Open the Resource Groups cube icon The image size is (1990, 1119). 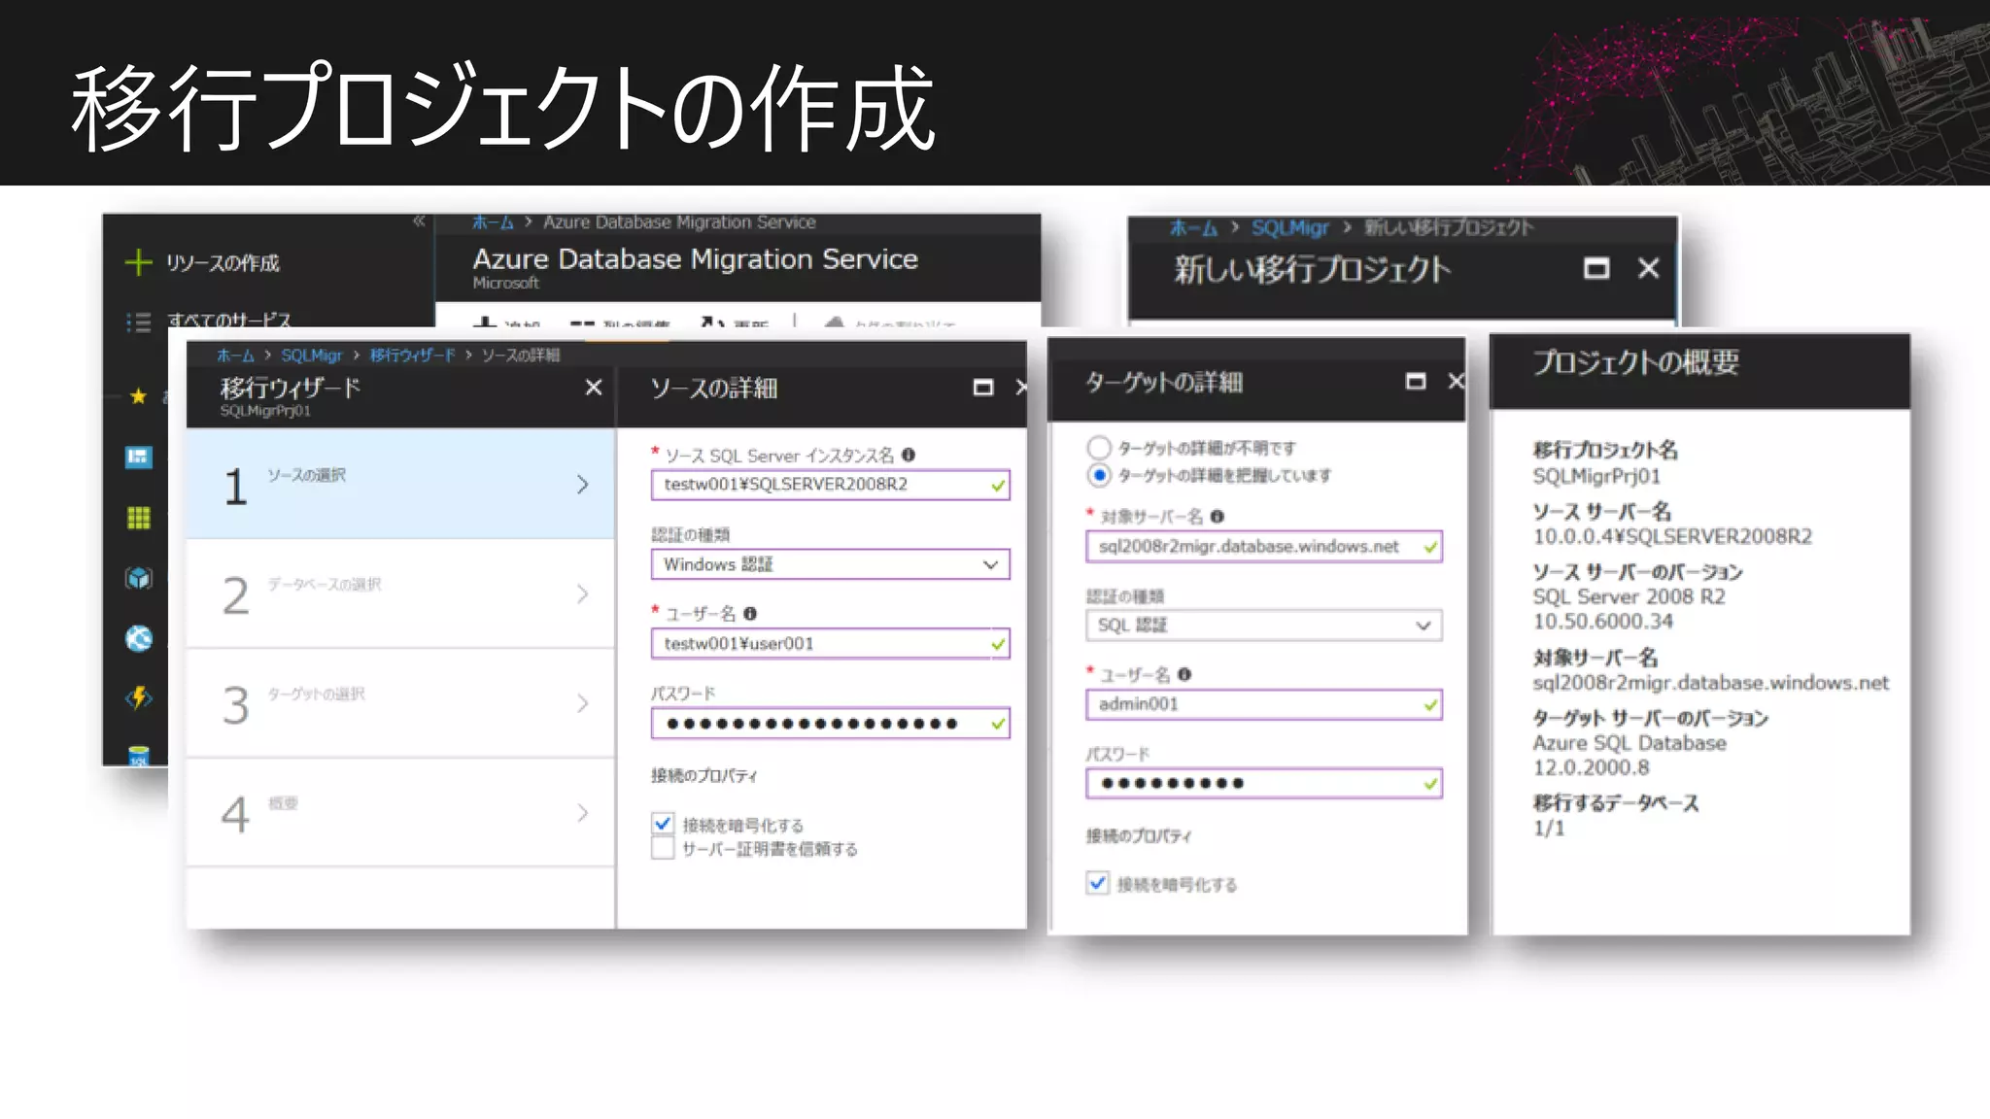pyautogui.click(x=139, y=578)
